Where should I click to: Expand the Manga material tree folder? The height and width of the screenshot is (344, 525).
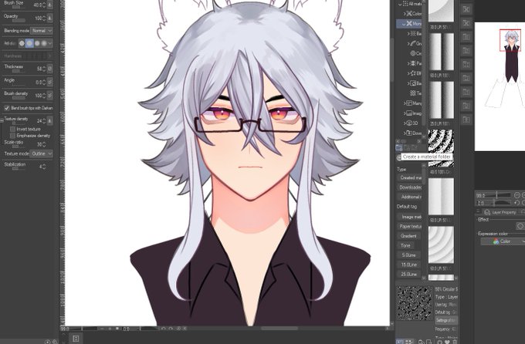pos(405,103)
